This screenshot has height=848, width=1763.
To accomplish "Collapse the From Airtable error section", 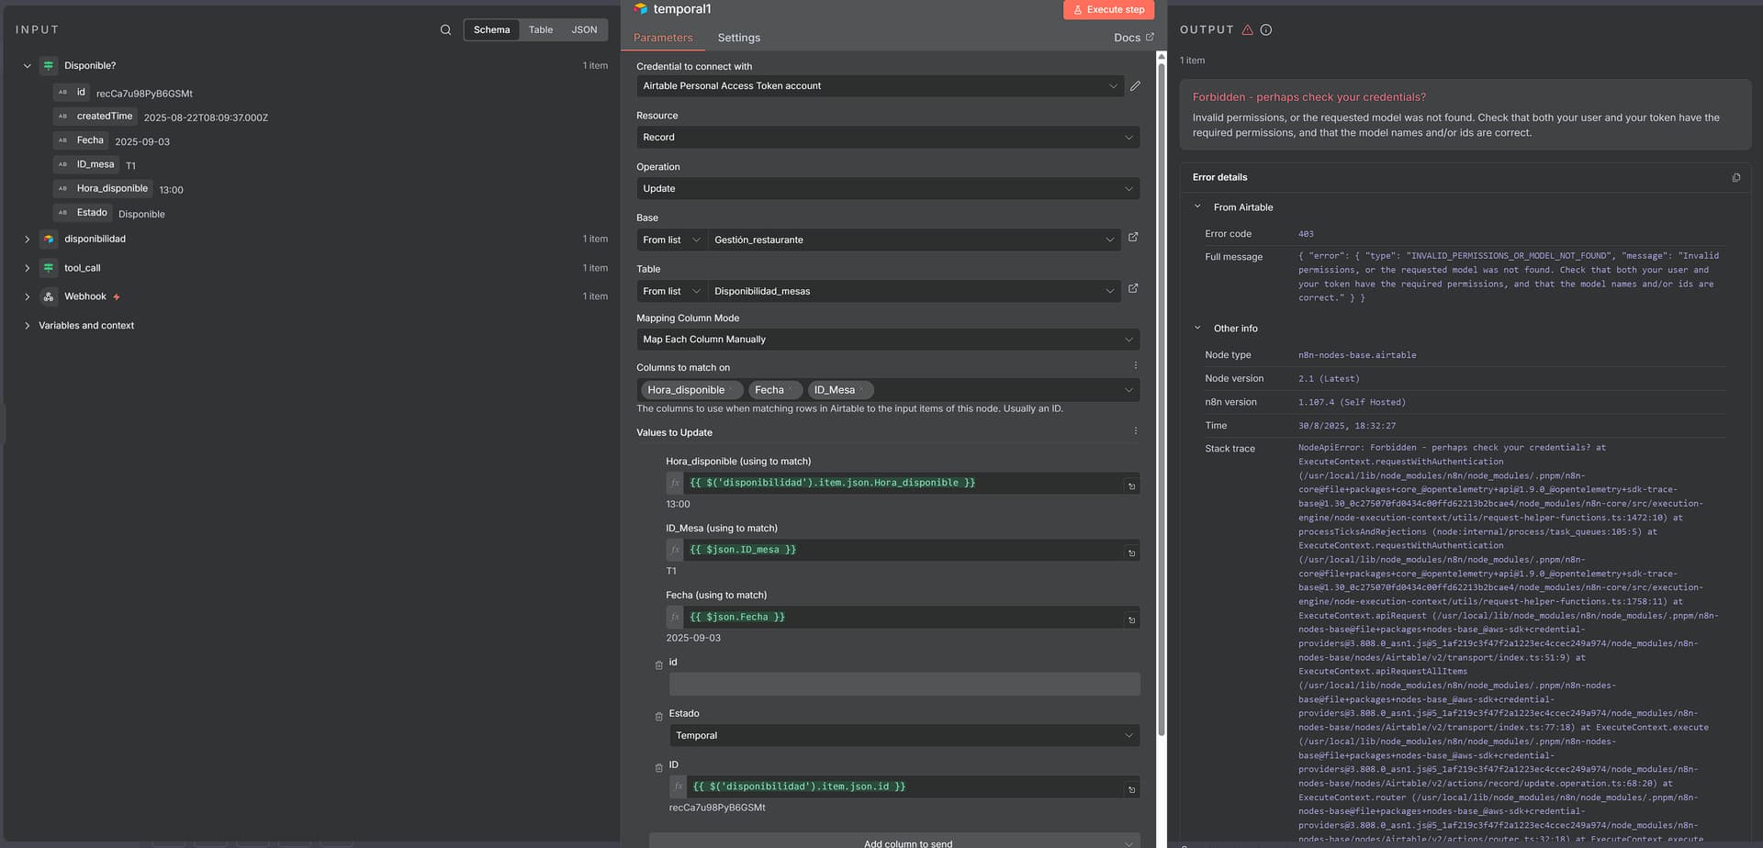I will point(1197,207).
